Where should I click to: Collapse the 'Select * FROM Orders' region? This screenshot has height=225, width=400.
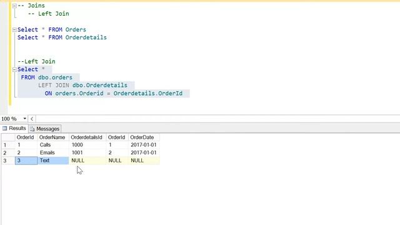pos(14,30)
